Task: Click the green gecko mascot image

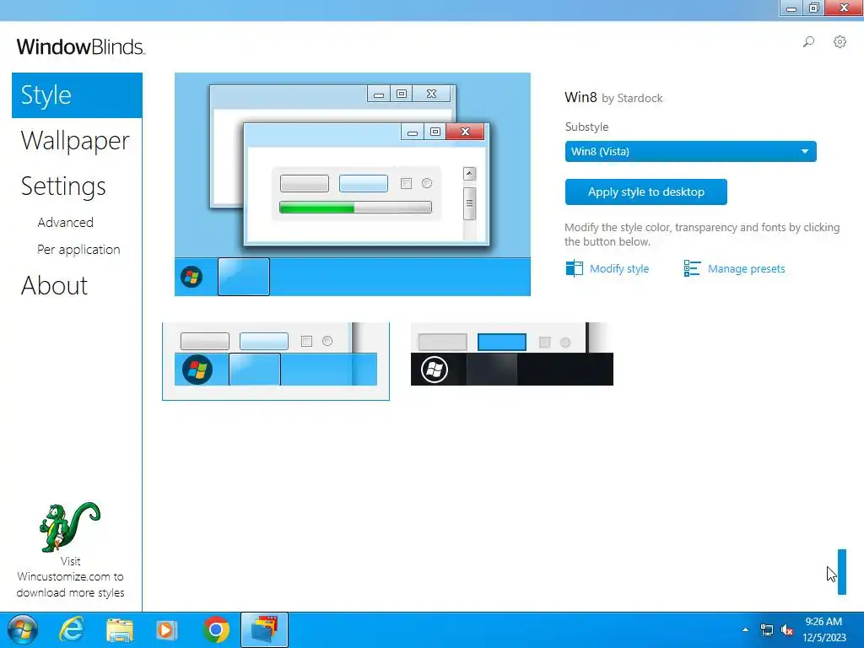Action: click(x=70, y=526)
